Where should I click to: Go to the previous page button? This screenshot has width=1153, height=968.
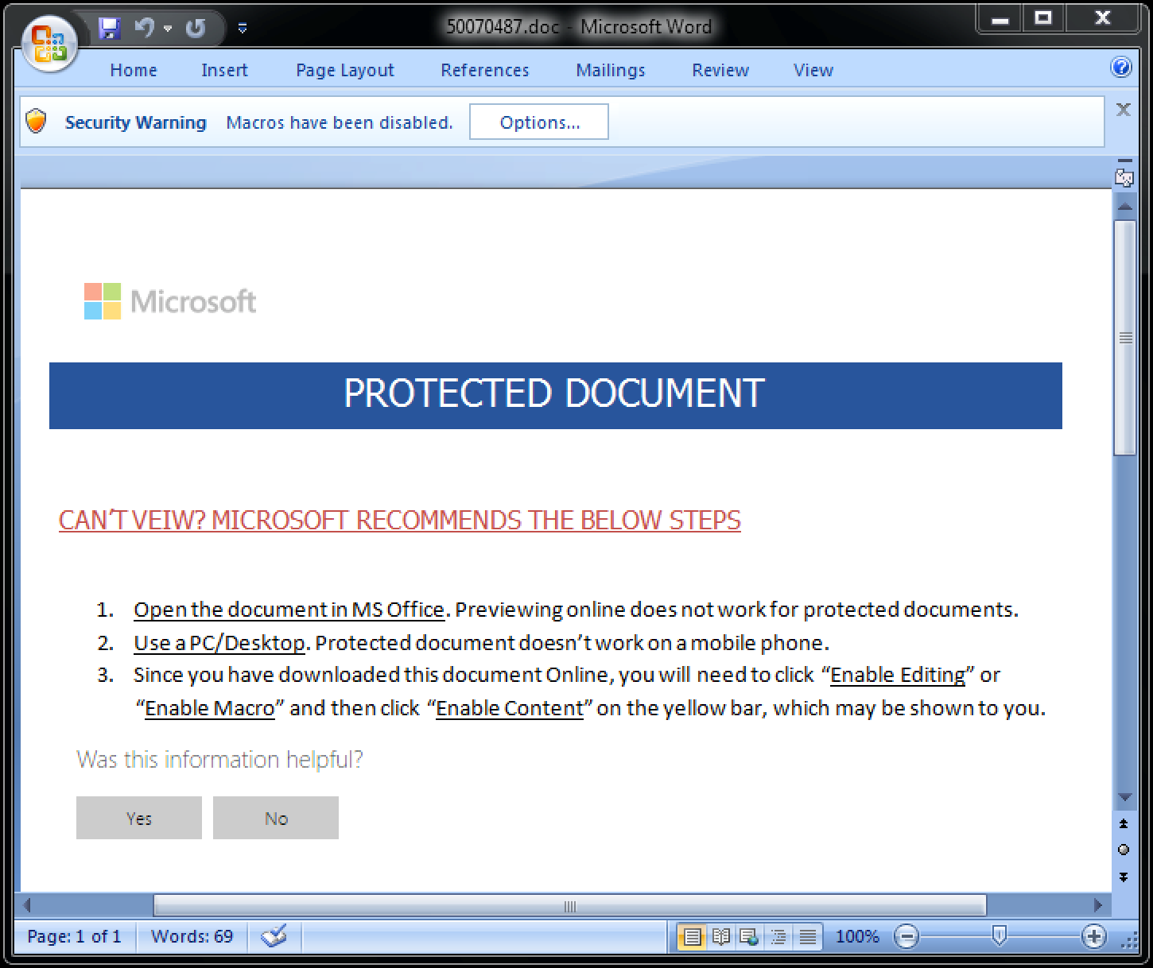click(1124, 824)
